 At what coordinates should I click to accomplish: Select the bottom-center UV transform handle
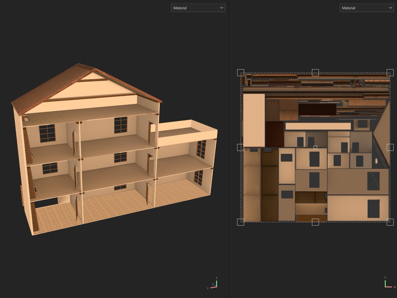[315, 222]
